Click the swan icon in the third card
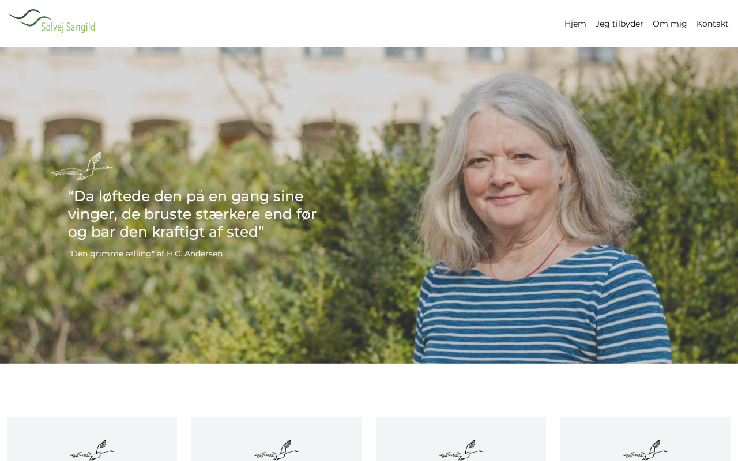This screenshot has height=461, width=738. click(x=461, y=450)
